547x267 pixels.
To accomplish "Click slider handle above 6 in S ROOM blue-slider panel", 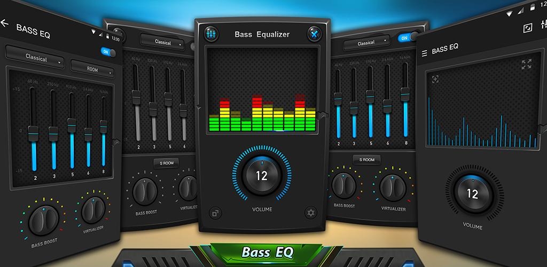I will coord(387,106).
